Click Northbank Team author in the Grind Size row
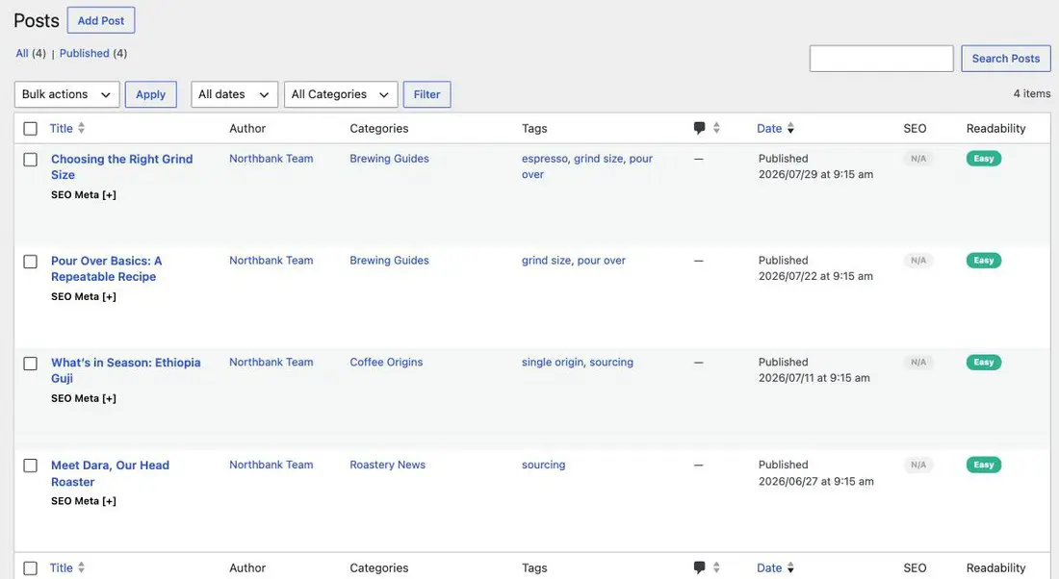This screenshot has height=579, width=1059. pos(271,159)
